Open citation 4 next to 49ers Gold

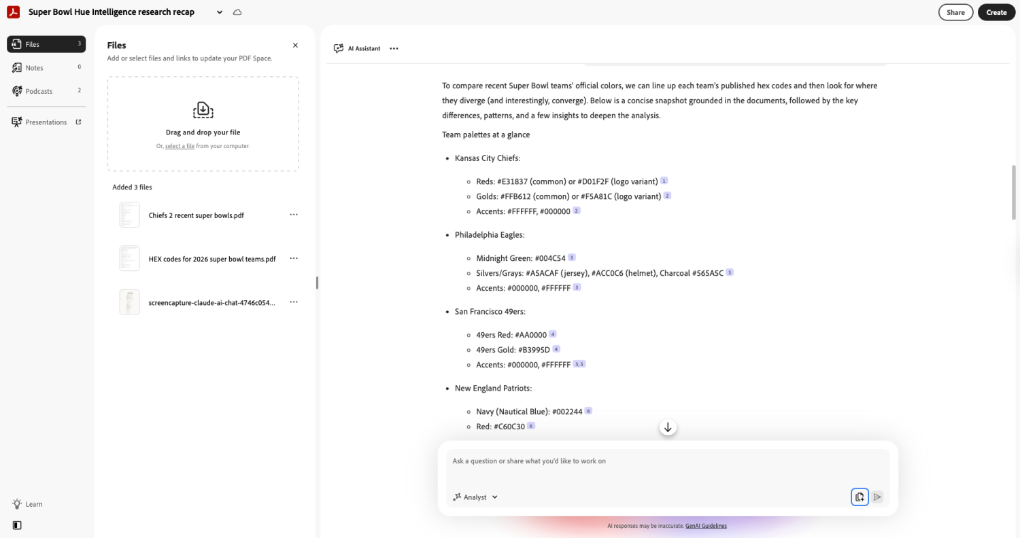(x=556, y=348)
